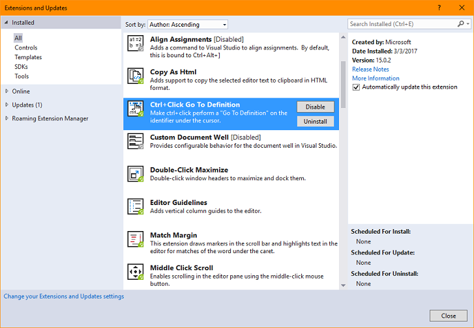This screenshot has width=474, height=328.
Task: Select the All category
Action: coord(18,38)
